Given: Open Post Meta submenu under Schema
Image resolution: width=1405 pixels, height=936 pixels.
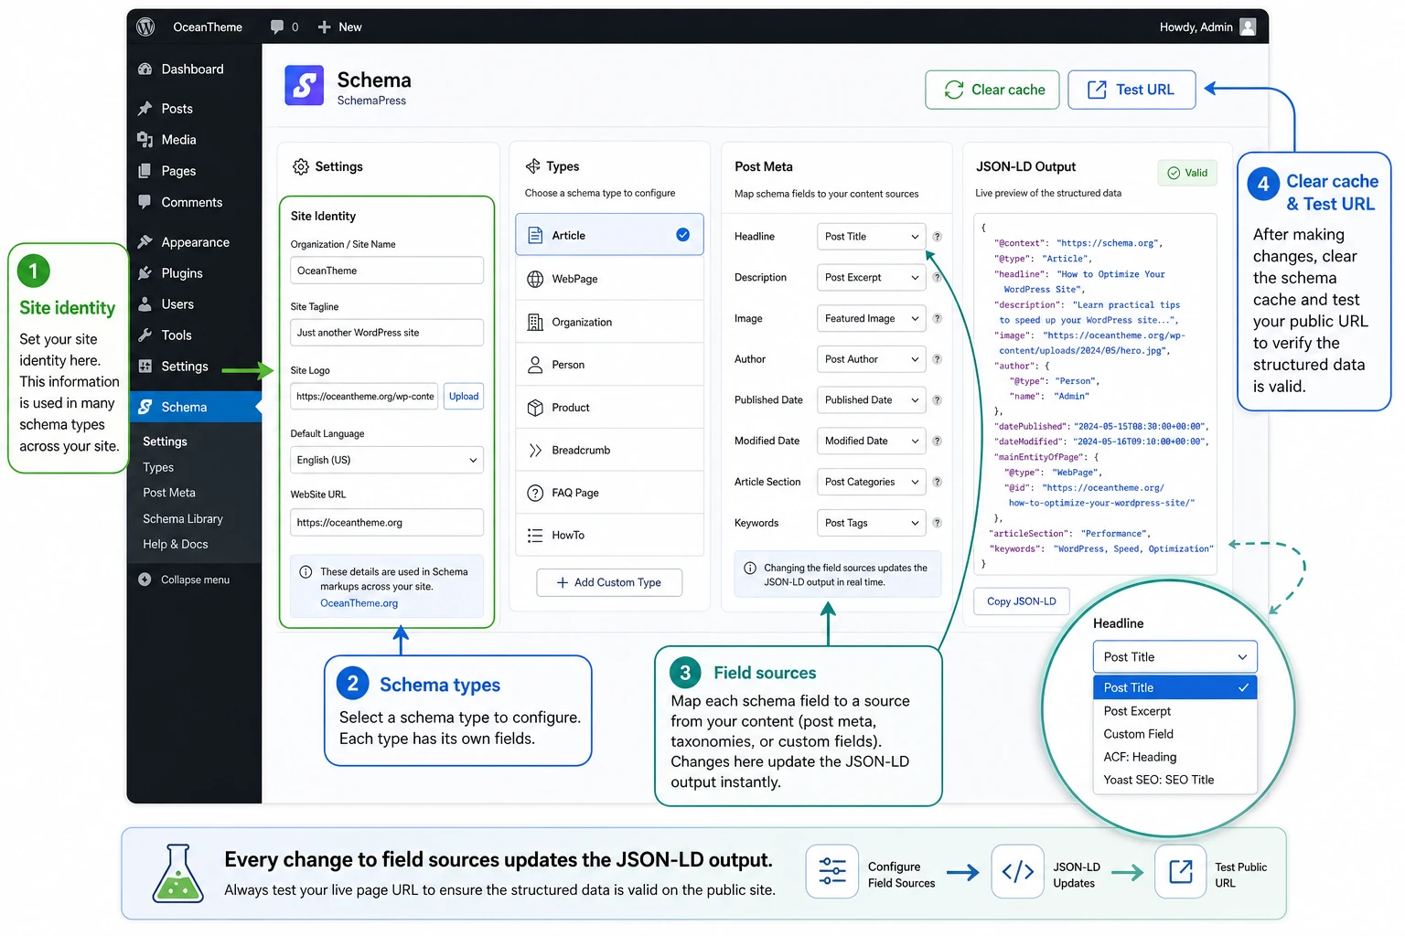Looking at the screenshot, I should point(169,493).
